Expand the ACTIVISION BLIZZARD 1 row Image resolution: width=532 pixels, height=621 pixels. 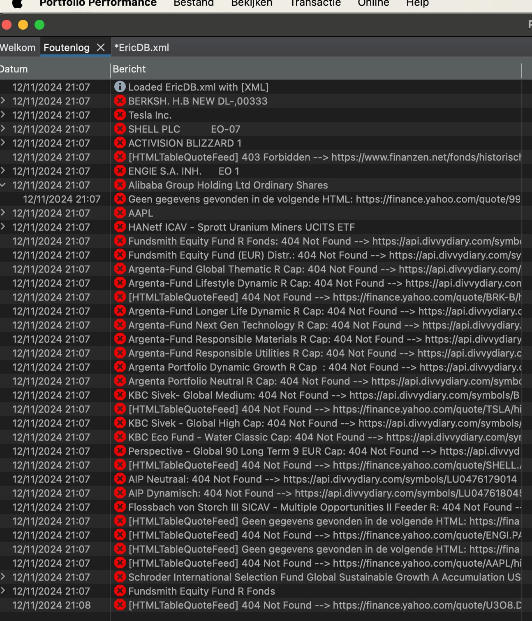3,142
